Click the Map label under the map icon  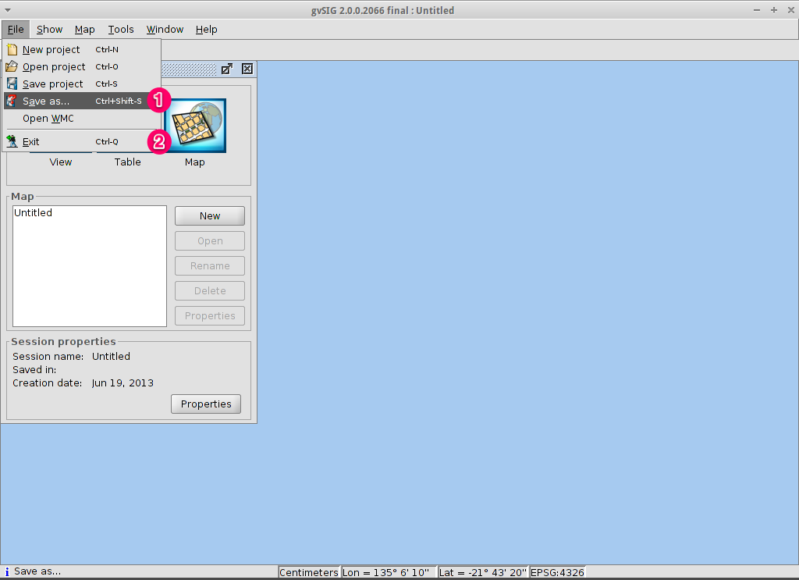pos(194,162)
